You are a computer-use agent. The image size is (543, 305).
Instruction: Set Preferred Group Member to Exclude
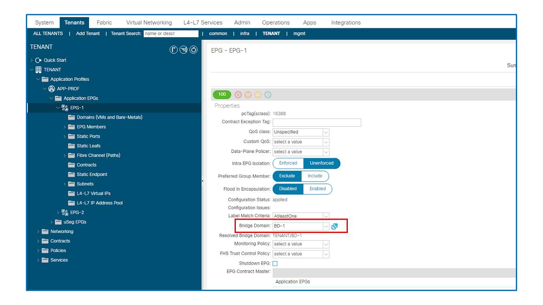click(287, 176)
